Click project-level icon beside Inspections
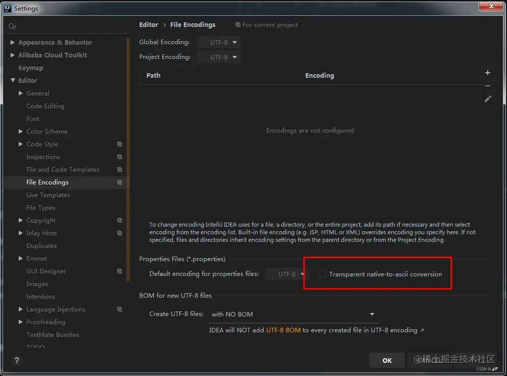This screenshot has height=376, width=507. click(119, 157)
